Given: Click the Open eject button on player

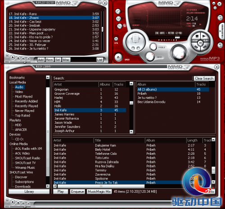Looking at the screenshot, I should click(x=118, y=57).
